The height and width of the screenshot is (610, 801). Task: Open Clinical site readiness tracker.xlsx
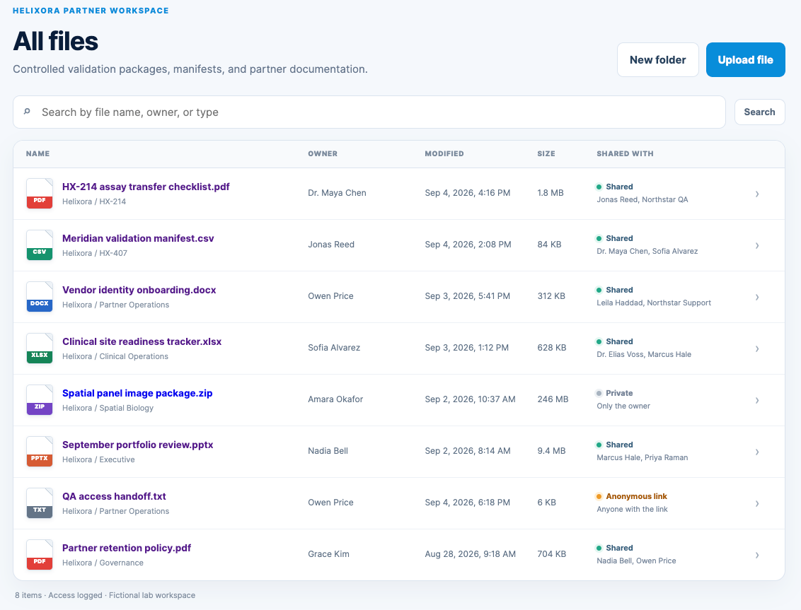tap(142, 341)
